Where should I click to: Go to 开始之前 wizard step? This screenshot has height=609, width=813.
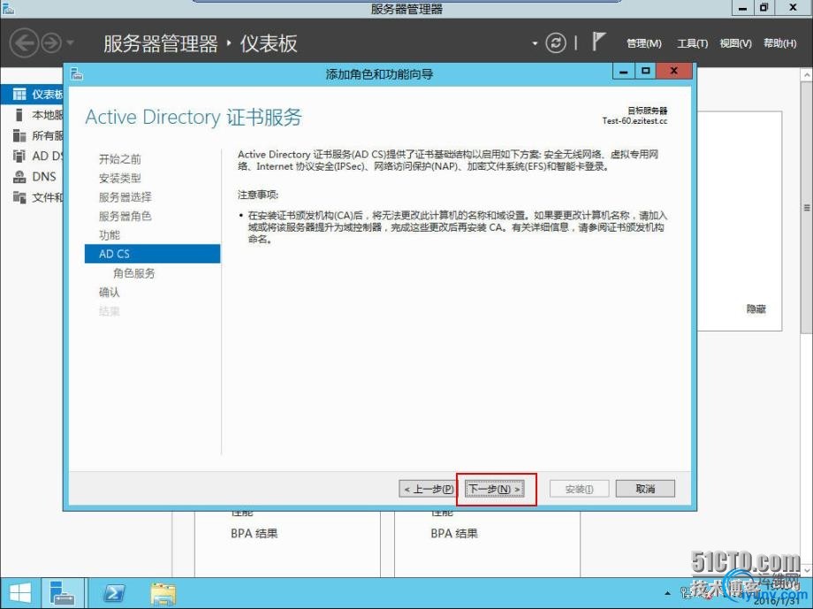click(120, 159)
